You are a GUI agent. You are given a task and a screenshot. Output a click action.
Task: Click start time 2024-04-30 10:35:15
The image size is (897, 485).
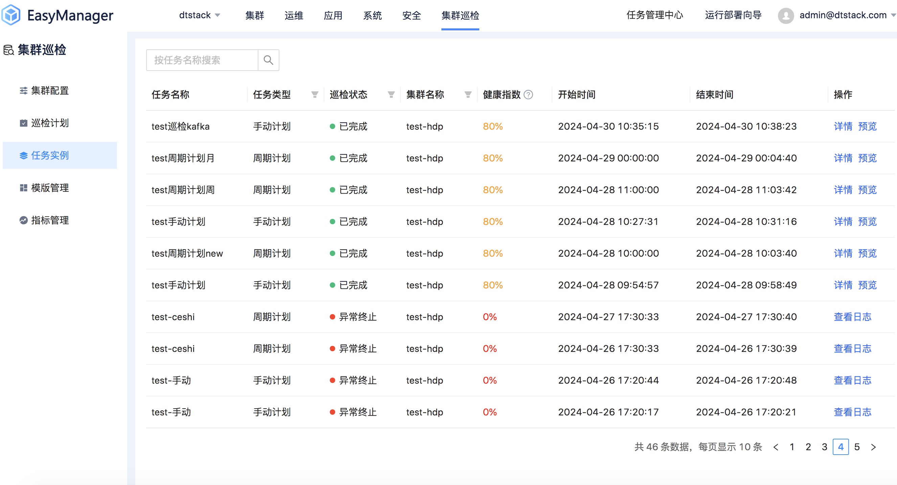(608, 127)
